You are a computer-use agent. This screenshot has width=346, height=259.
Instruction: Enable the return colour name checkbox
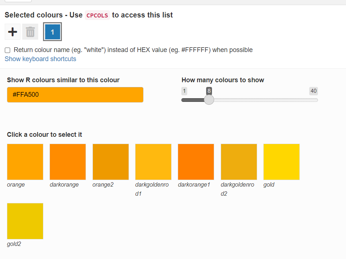(7, 50)
